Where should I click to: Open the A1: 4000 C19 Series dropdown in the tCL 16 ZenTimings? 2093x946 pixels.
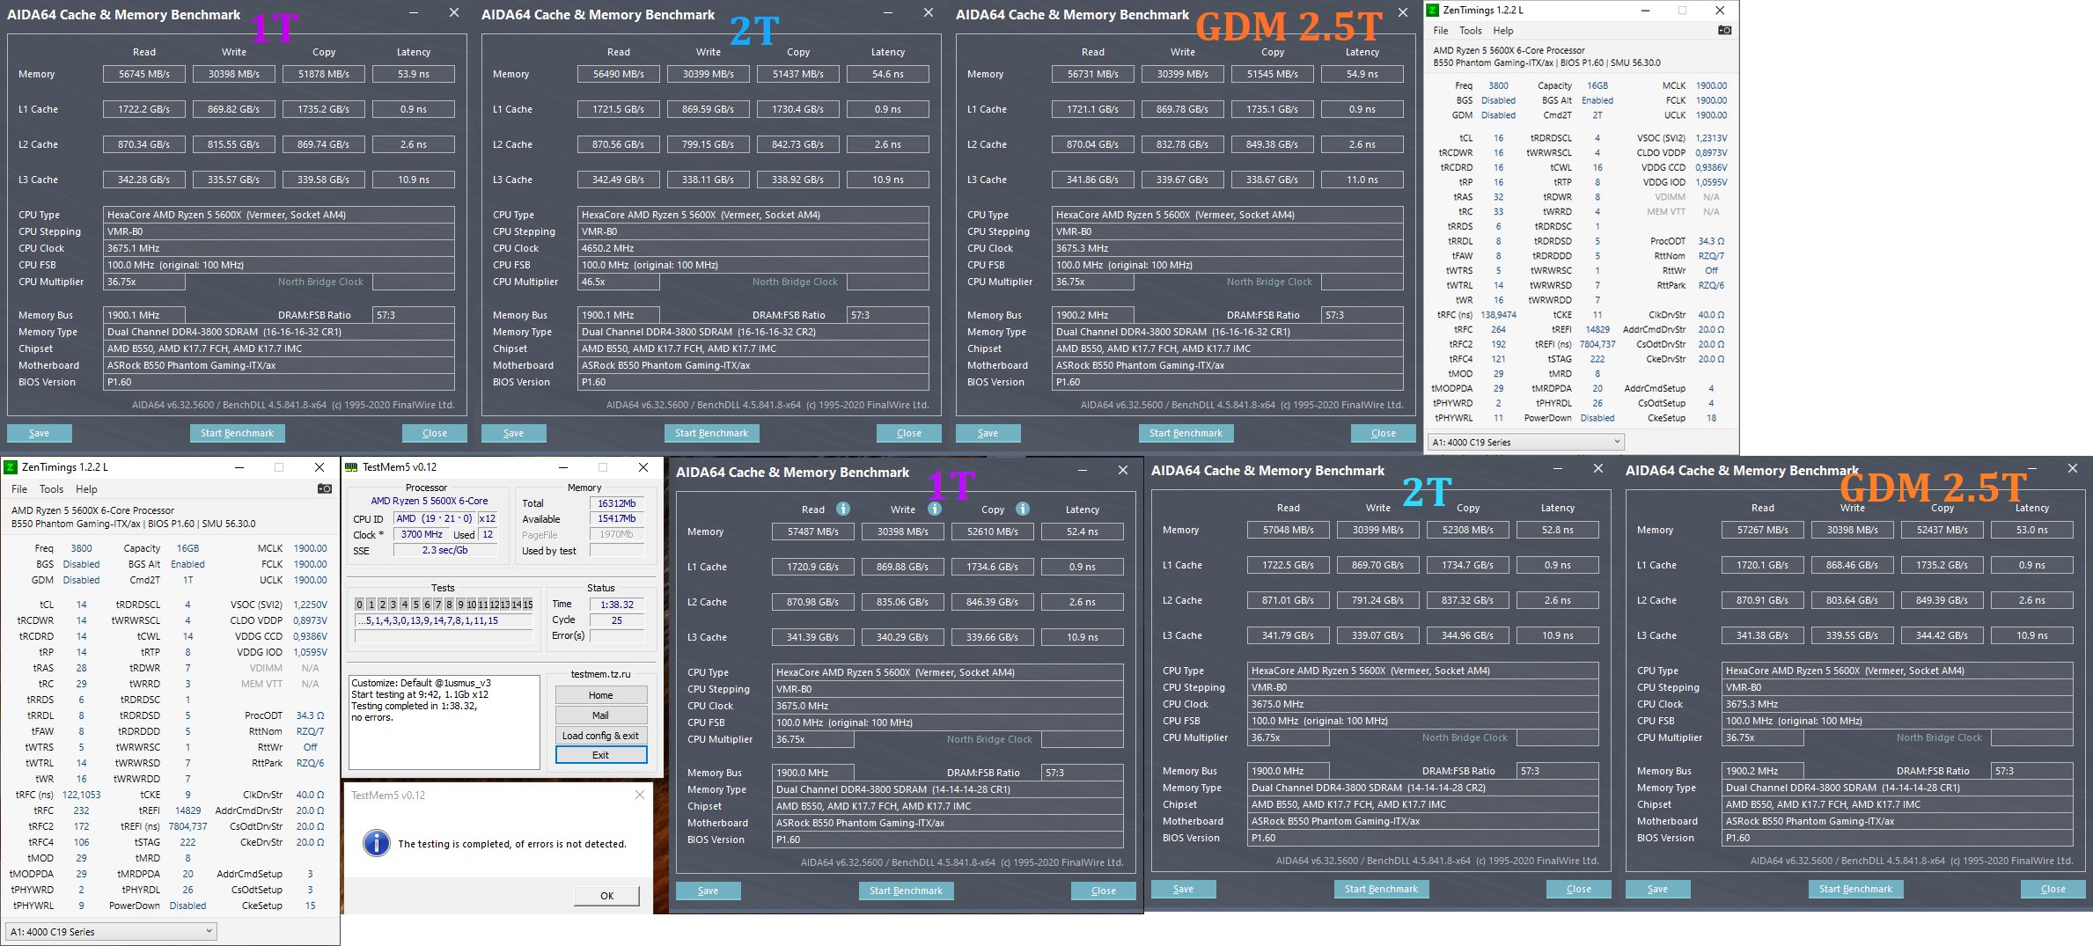click(x=1525, y=442)
